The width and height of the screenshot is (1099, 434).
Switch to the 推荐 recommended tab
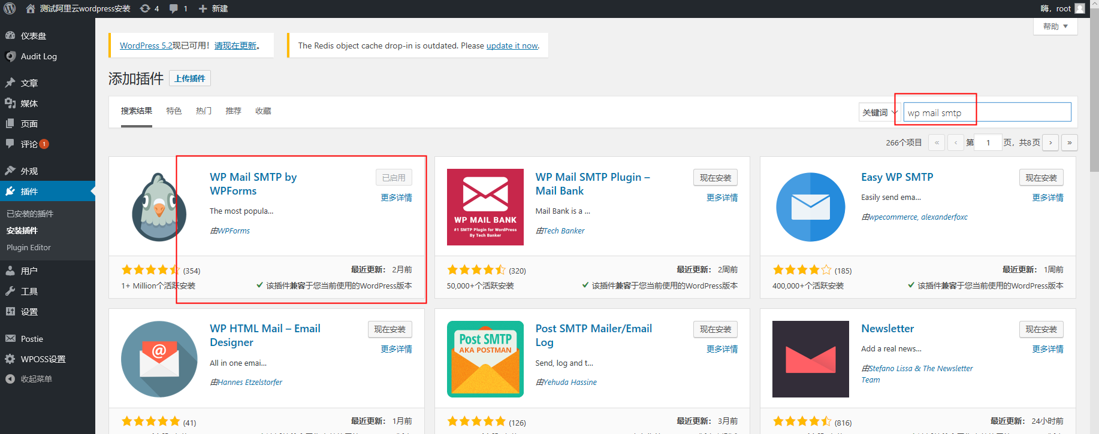tap(233, 111)
